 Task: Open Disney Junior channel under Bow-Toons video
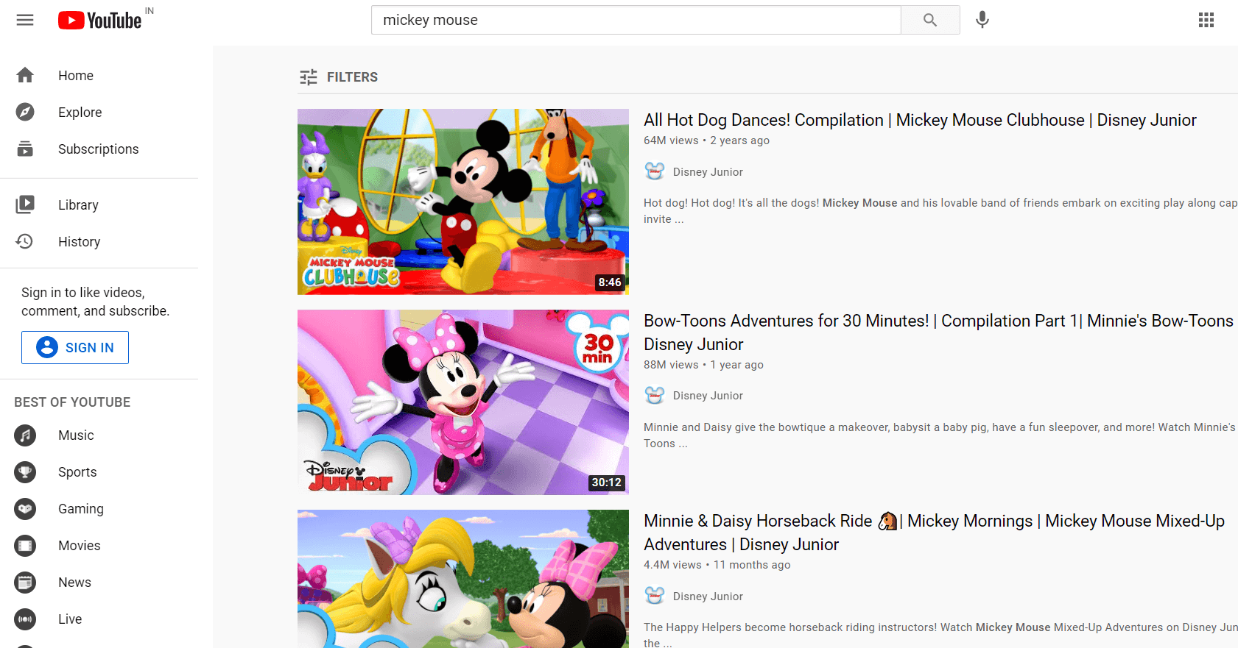(x=708, y=396)
